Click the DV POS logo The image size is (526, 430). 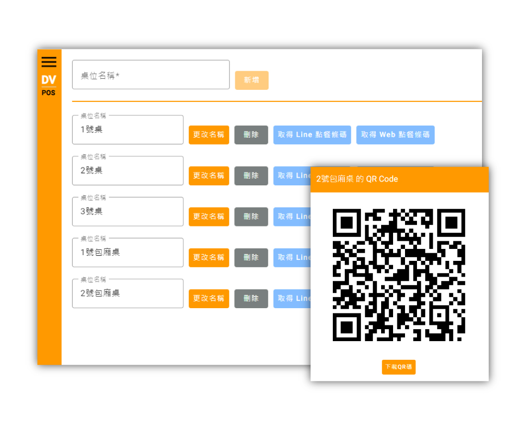pyautogui.click(x=49, y=85)
